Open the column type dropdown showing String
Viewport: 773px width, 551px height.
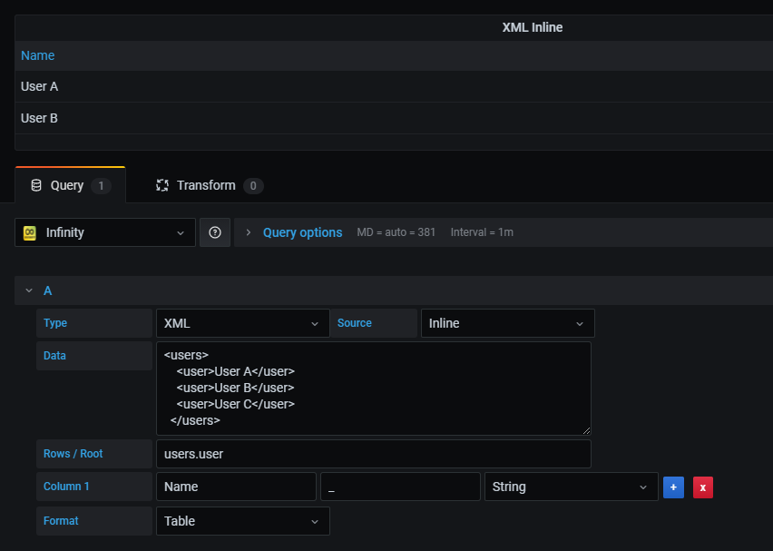click(571, 487)
